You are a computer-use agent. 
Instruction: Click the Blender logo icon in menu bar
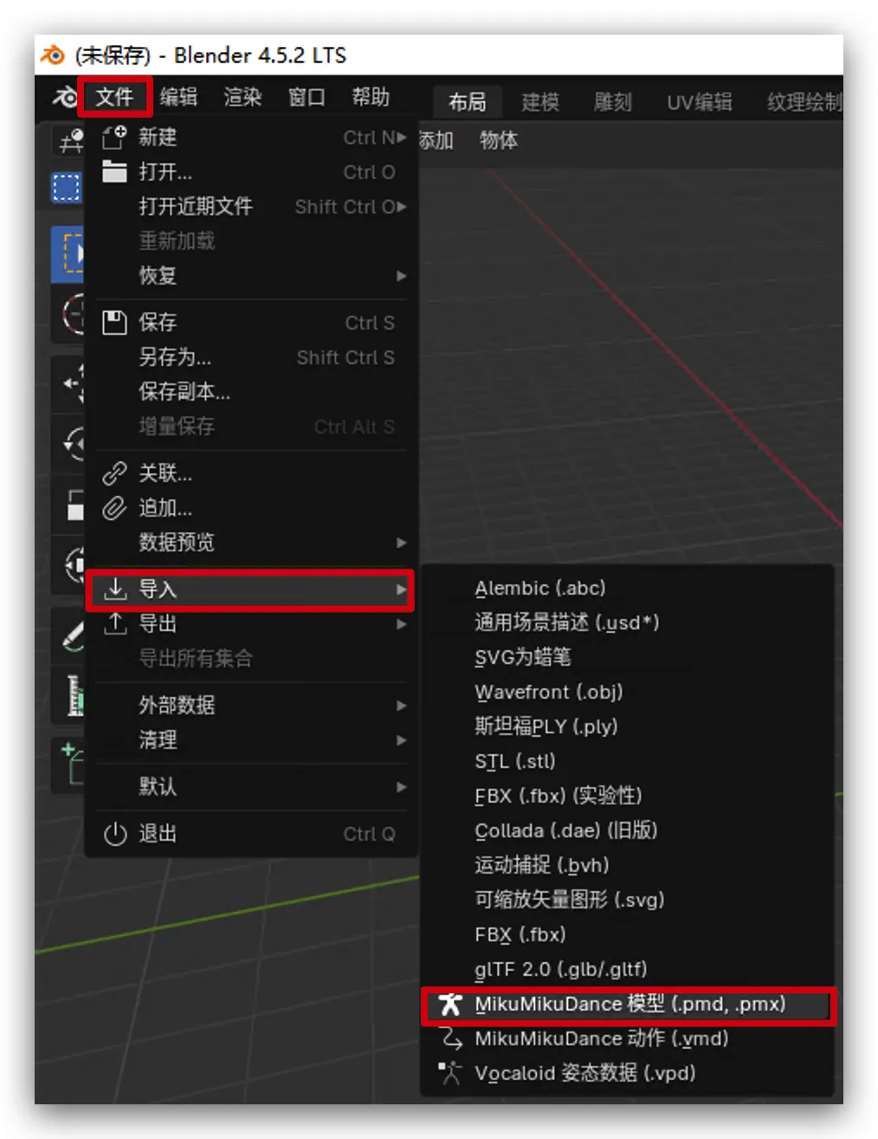click(64, 97)
